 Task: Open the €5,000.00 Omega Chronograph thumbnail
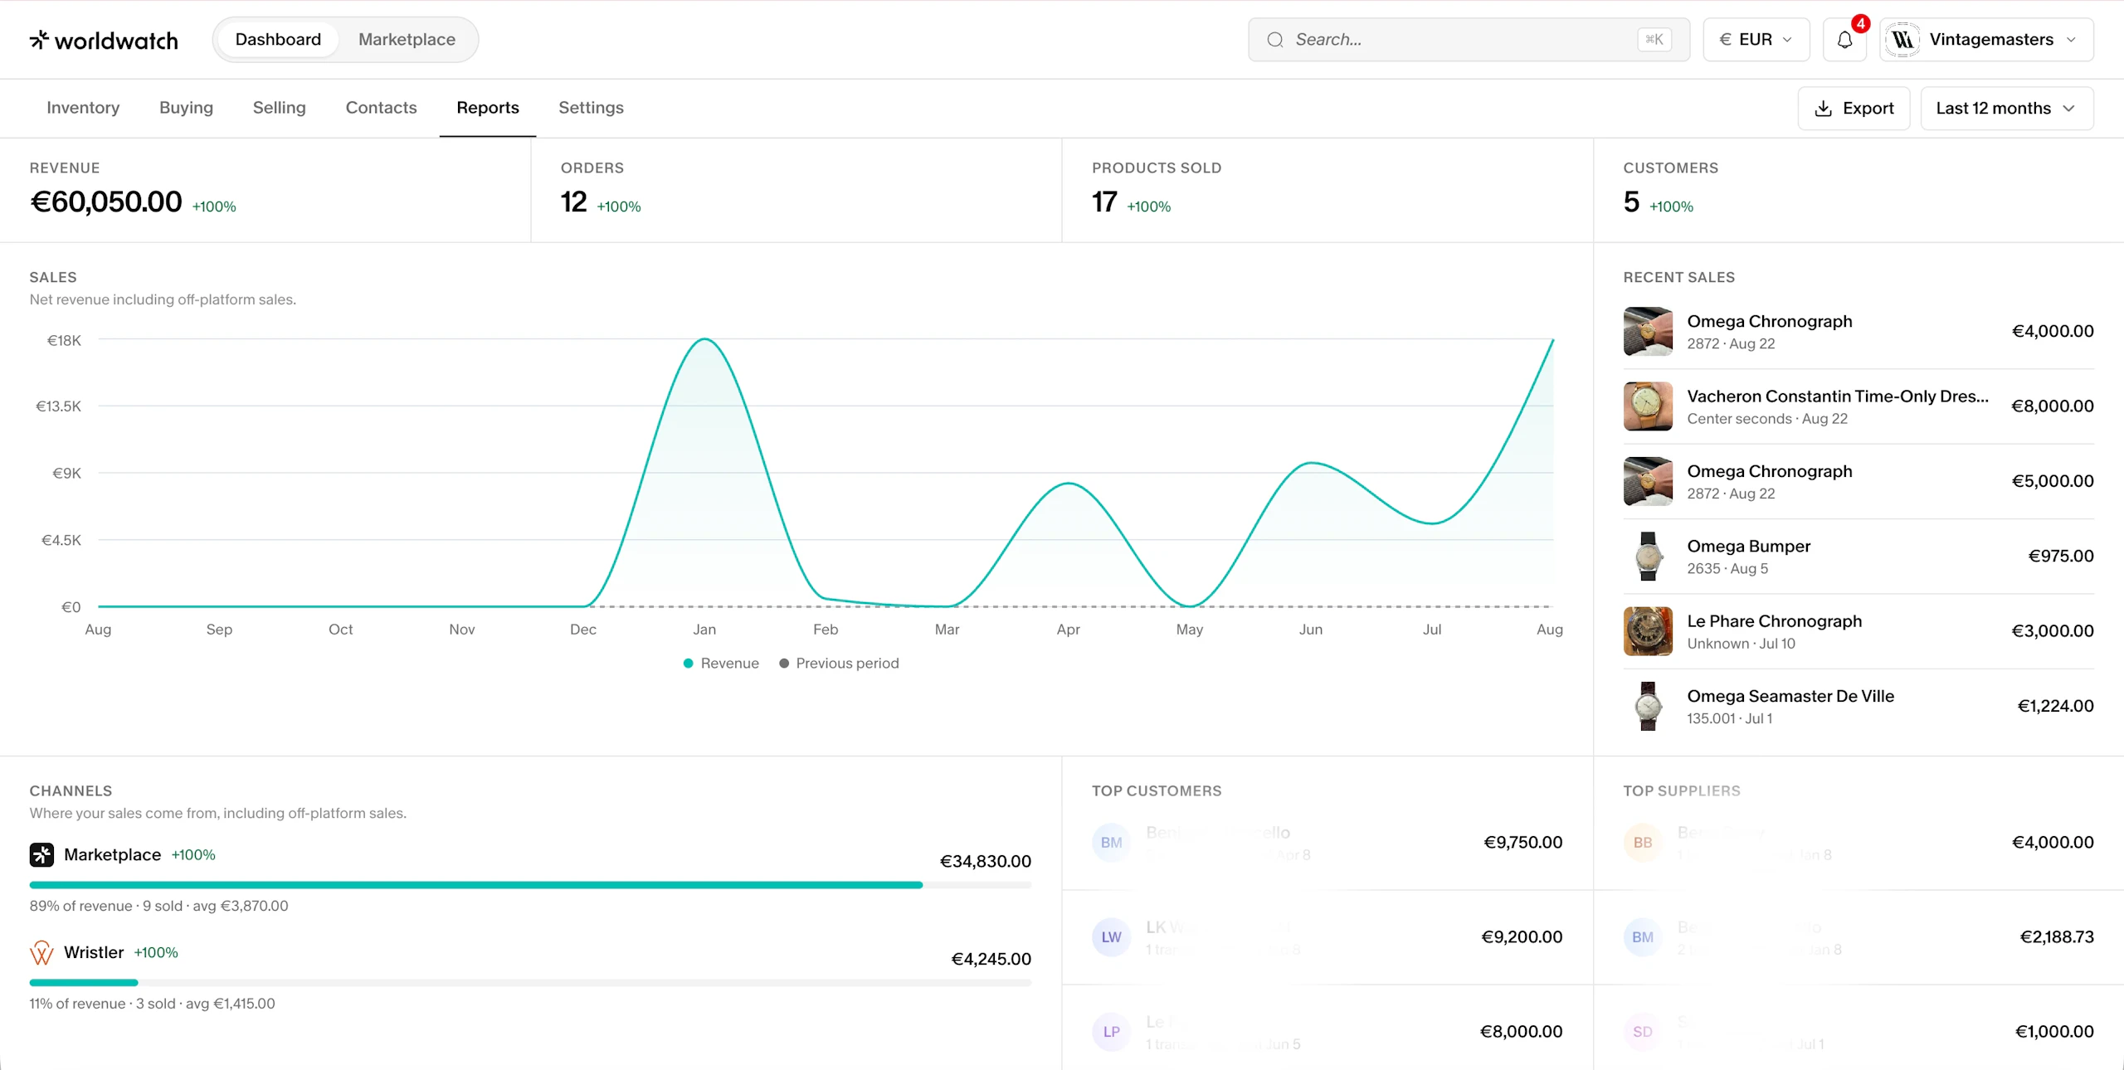[1648, 481]
